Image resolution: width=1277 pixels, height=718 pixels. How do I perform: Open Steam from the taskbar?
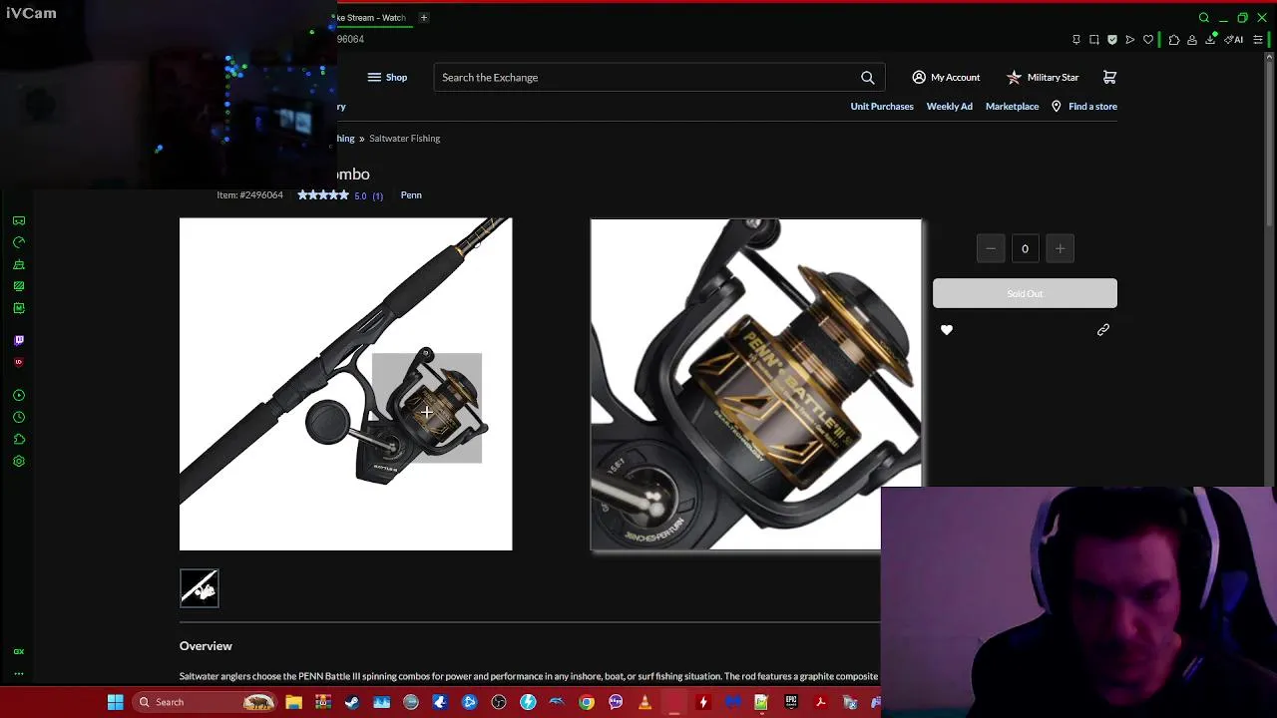tap(352, 702)
